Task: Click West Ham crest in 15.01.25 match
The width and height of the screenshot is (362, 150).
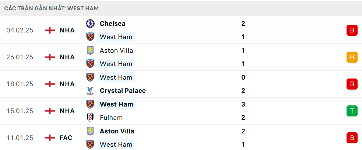Action: coord(90,104)
